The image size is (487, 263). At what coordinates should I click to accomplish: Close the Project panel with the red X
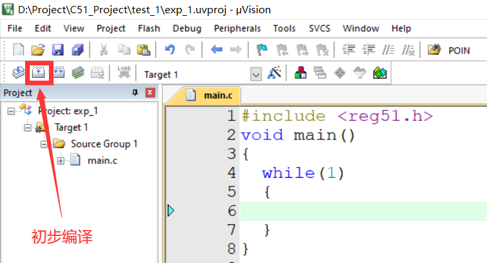coord(150,93)
